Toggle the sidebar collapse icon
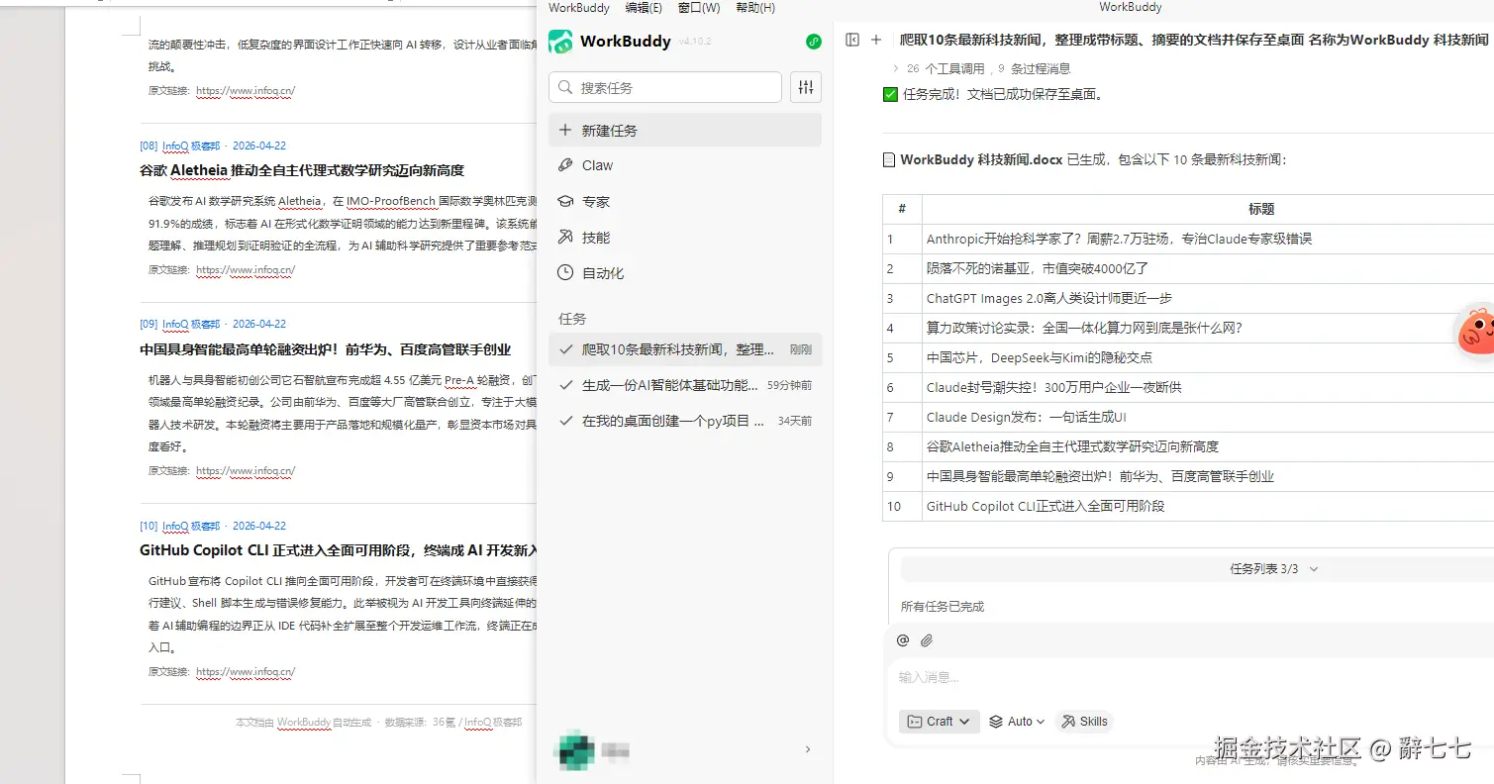The width and height of the screenshot is (1494, 784). 852,40
